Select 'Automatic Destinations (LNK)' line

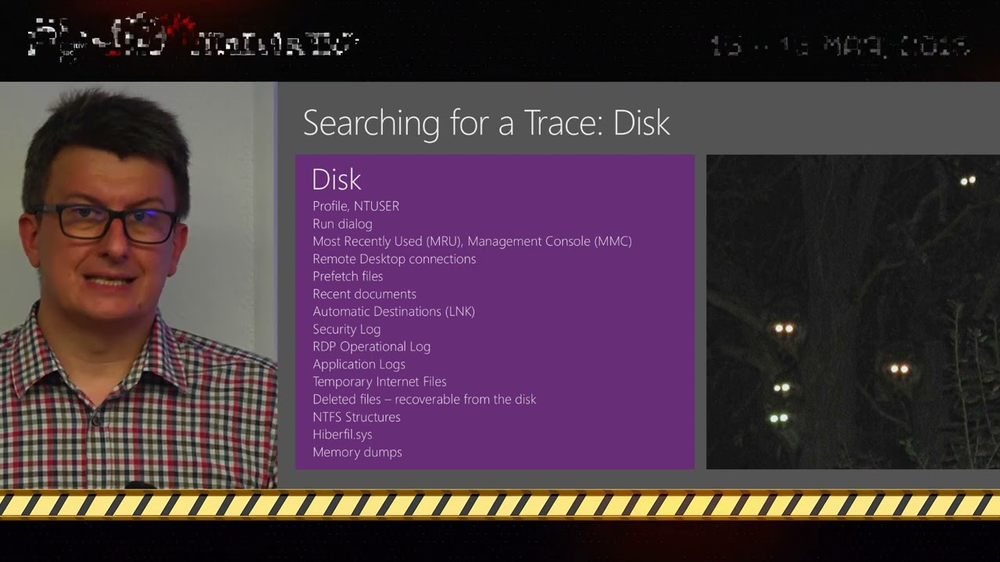394,311
